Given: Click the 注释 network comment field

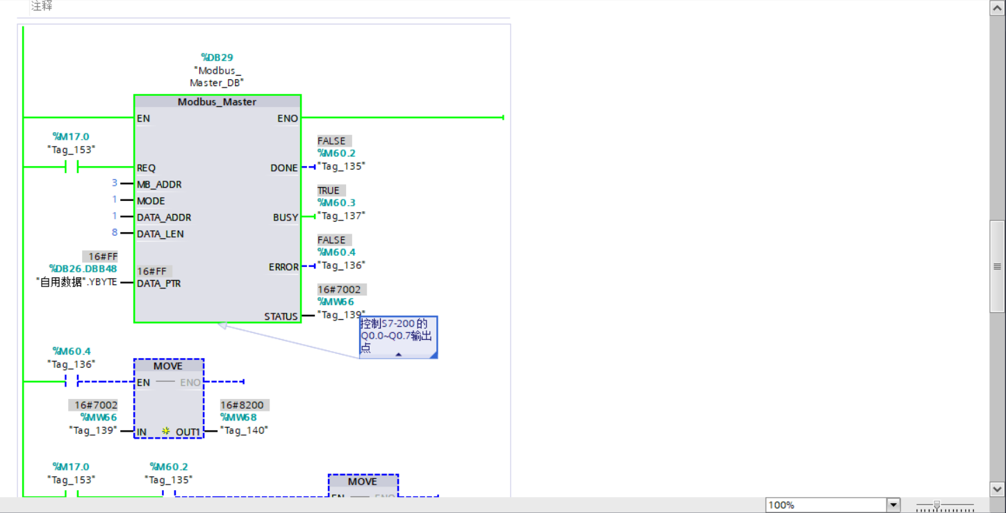Looking at the screenshot, I should point(42,6).
